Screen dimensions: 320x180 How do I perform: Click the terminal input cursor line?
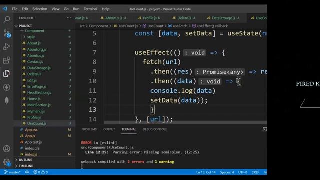[x=82, y=166]
